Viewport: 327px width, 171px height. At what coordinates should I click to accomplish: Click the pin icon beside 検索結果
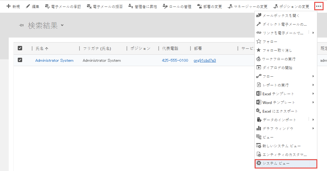[x=21, y=25]
